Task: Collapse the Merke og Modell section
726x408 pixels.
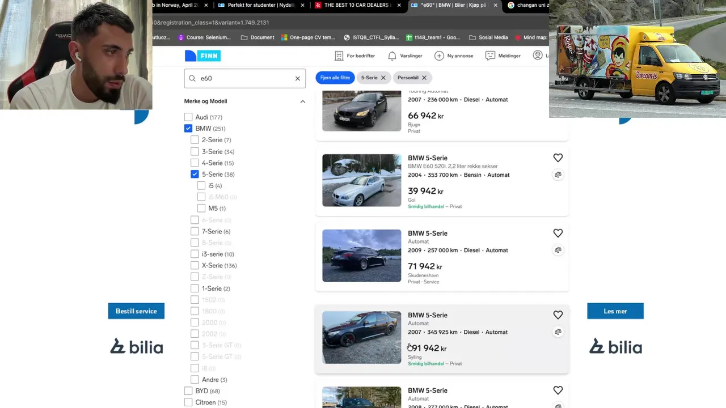Action: tap(302, 101)
